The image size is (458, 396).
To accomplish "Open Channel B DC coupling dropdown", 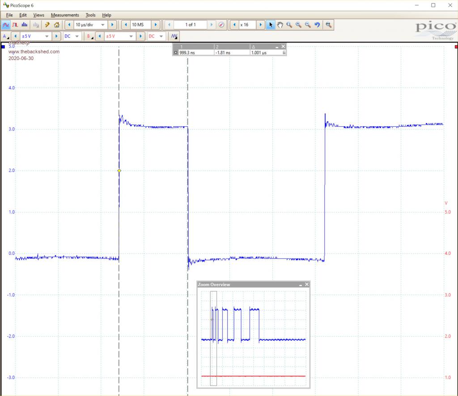I will (x=161, y=36).
